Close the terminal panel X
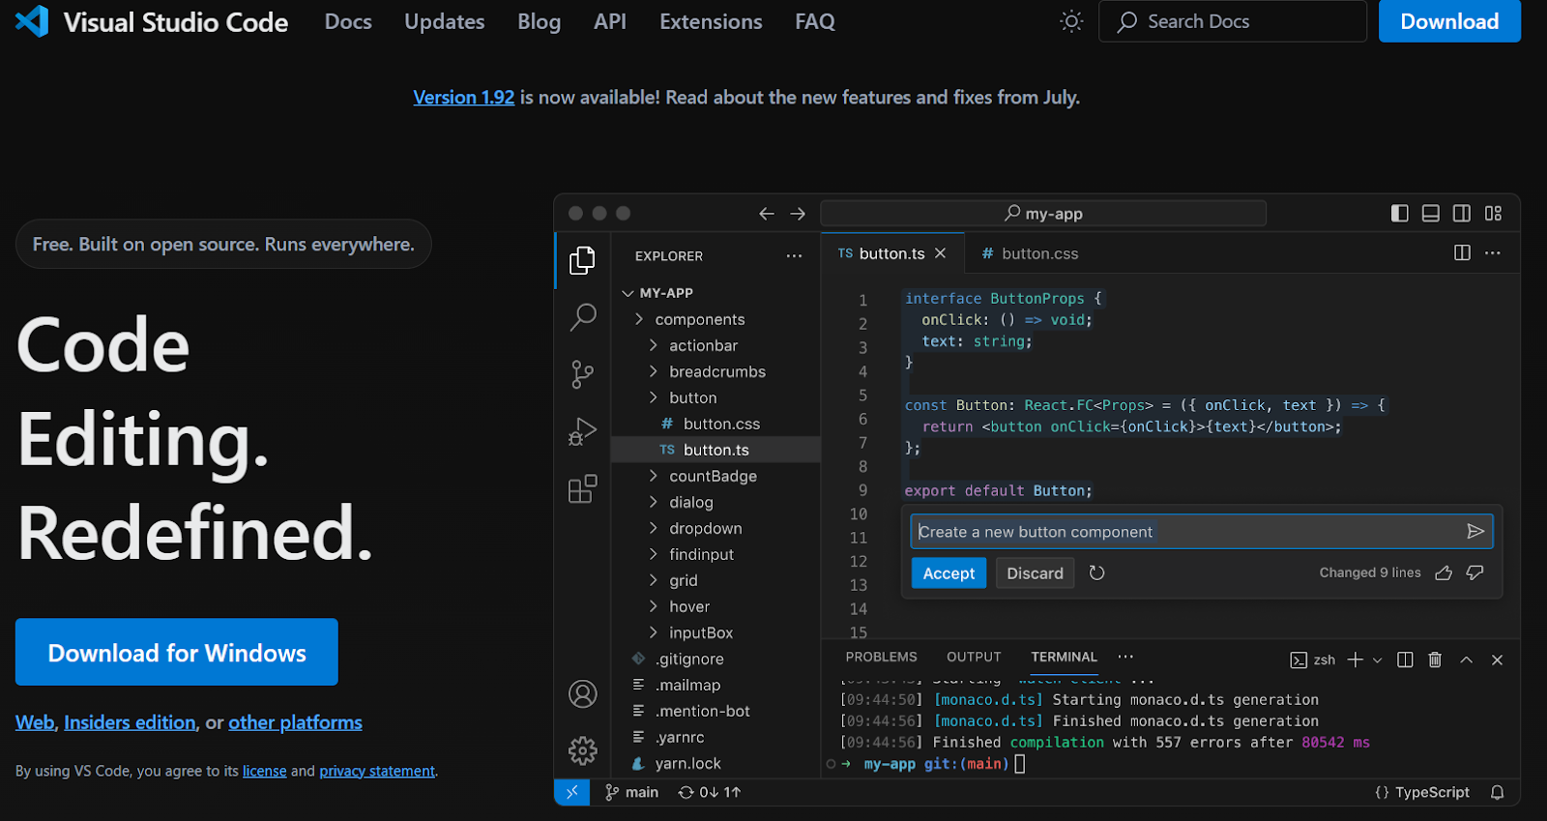 click(1497, 660)
